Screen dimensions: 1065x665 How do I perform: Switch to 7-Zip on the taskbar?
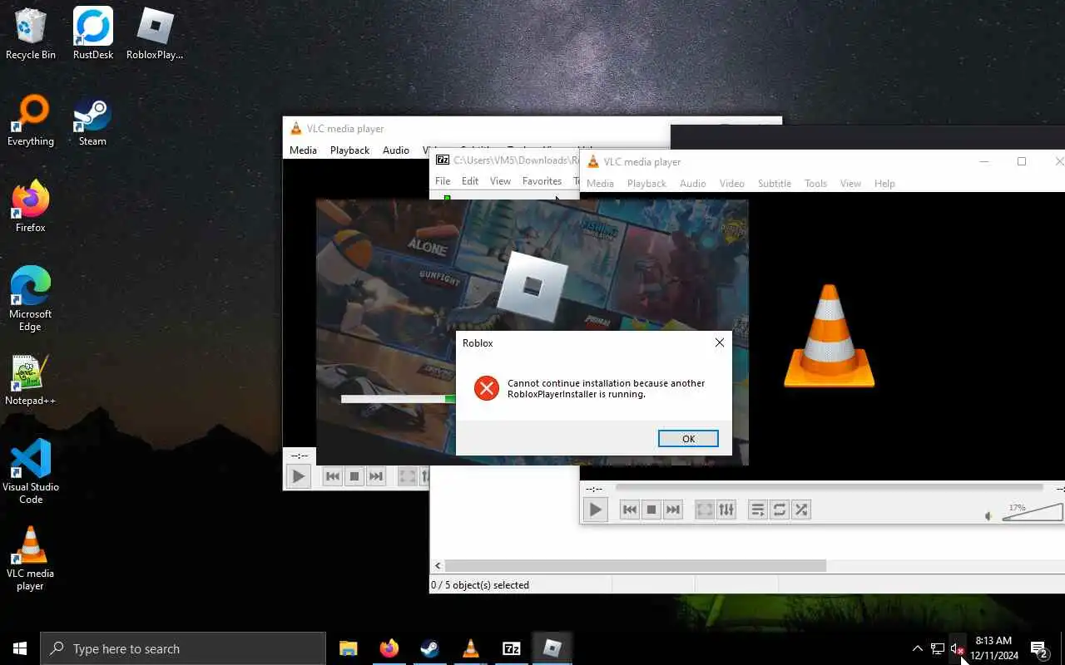pyautogui.click(x=512, y=648)
